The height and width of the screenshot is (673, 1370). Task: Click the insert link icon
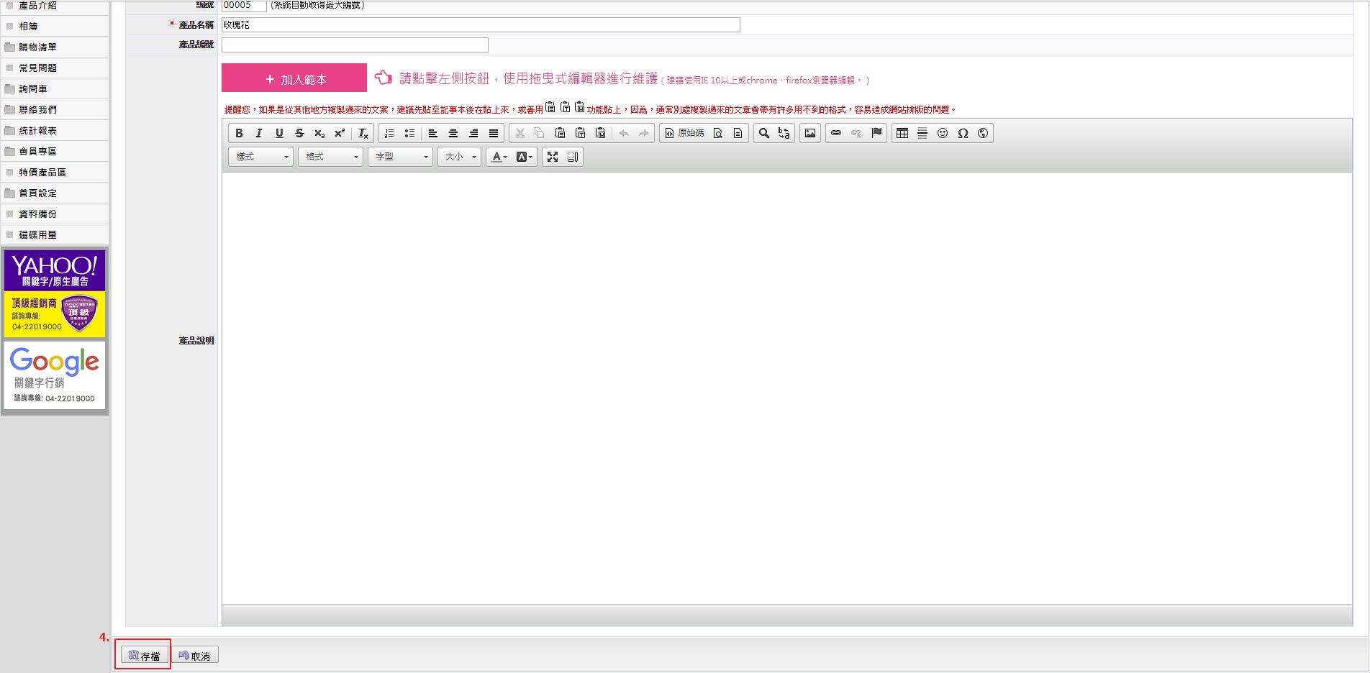[836, 133]
